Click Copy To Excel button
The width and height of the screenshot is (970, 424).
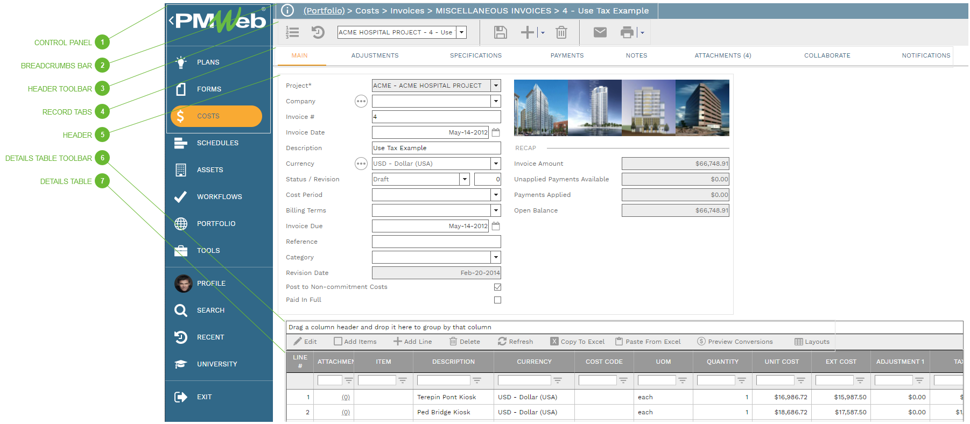[578, 342]
